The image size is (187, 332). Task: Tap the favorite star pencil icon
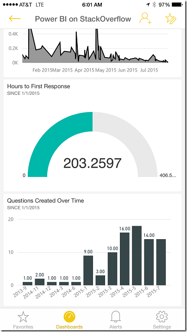pos(171,19)
